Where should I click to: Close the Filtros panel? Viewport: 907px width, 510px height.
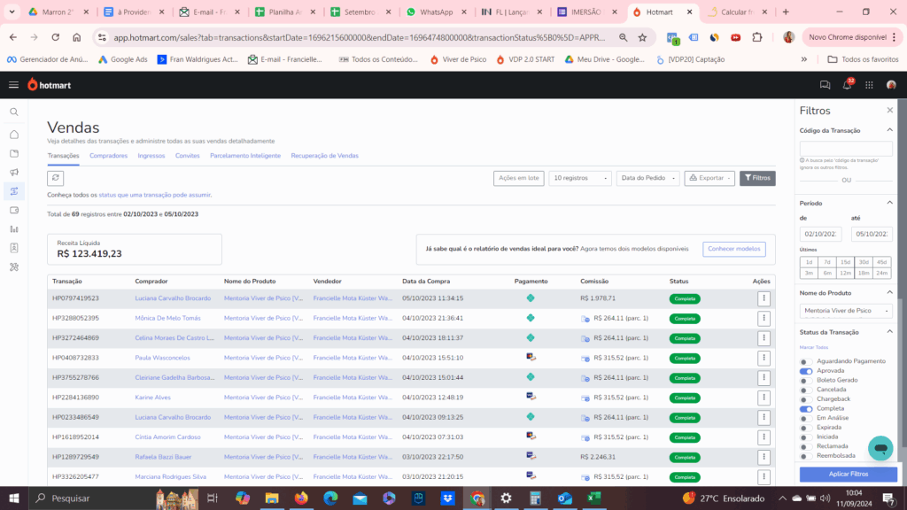(x=889, y=110)
